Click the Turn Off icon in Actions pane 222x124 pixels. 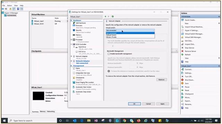[182, 76]
